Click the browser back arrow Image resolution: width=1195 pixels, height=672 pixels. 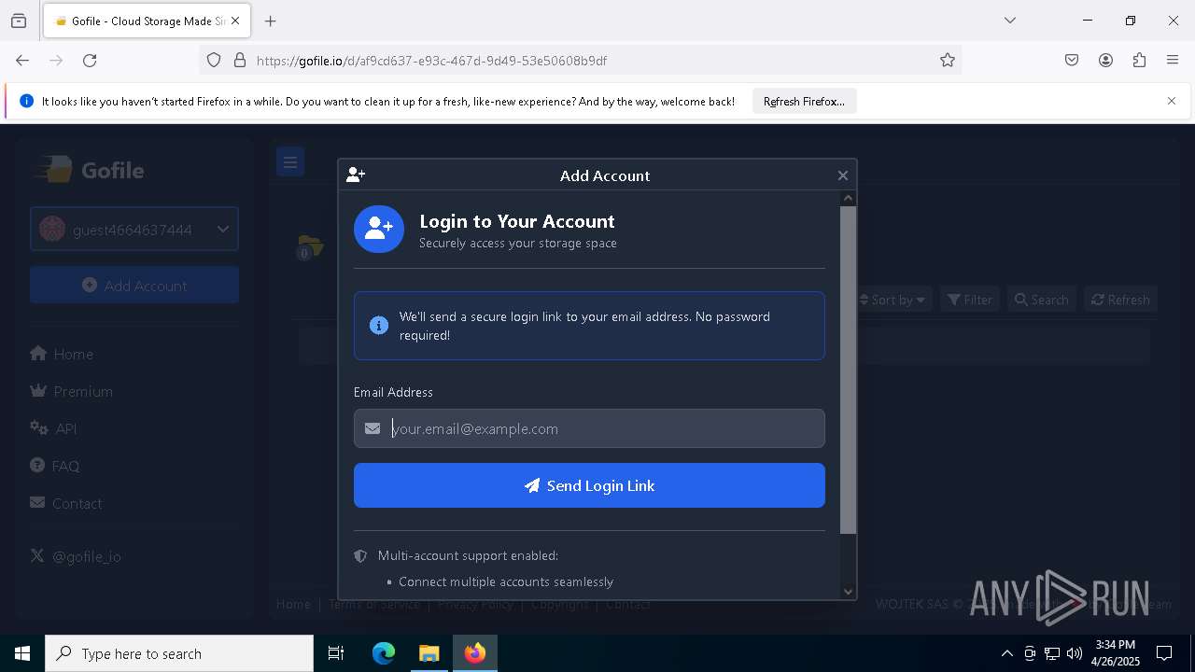pyautogui.click(x=22, y=61)
